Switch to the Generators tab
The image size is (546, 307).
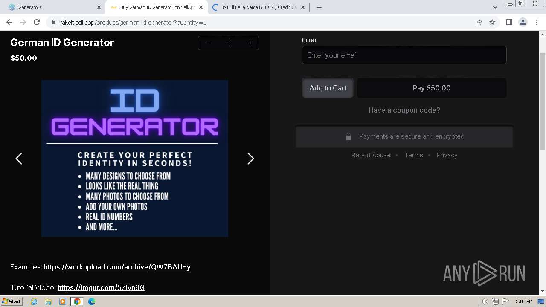tap(53, 7)
